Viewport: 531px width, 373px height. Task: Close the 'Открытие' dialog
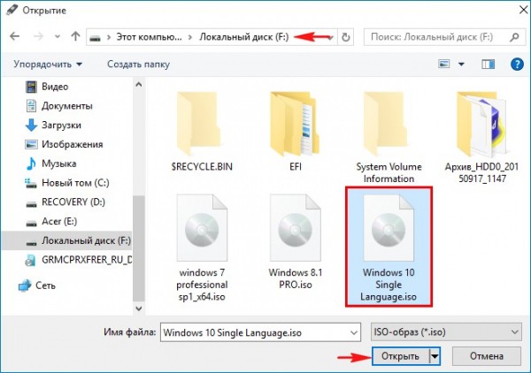pyautogui.click(x=523, y=10)
